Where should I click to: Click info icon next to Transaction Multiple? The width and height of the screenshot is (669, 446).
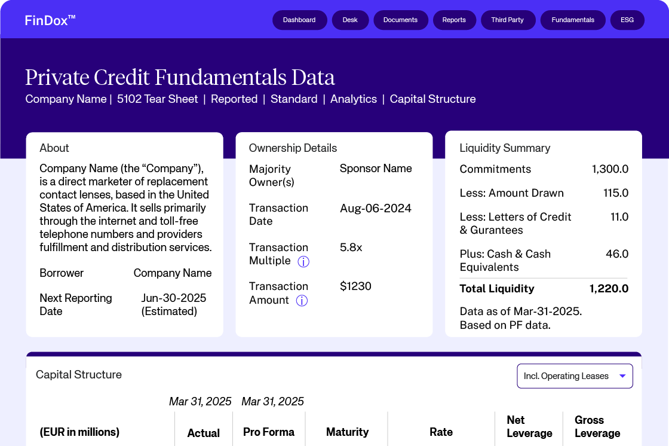(x=303, y=261)
